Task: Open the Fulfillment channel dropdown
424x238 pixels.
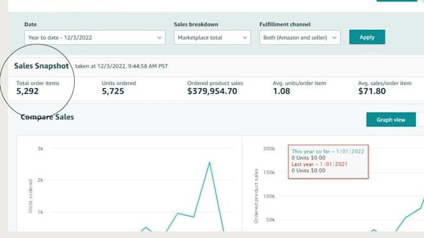Action: point(300,37)
